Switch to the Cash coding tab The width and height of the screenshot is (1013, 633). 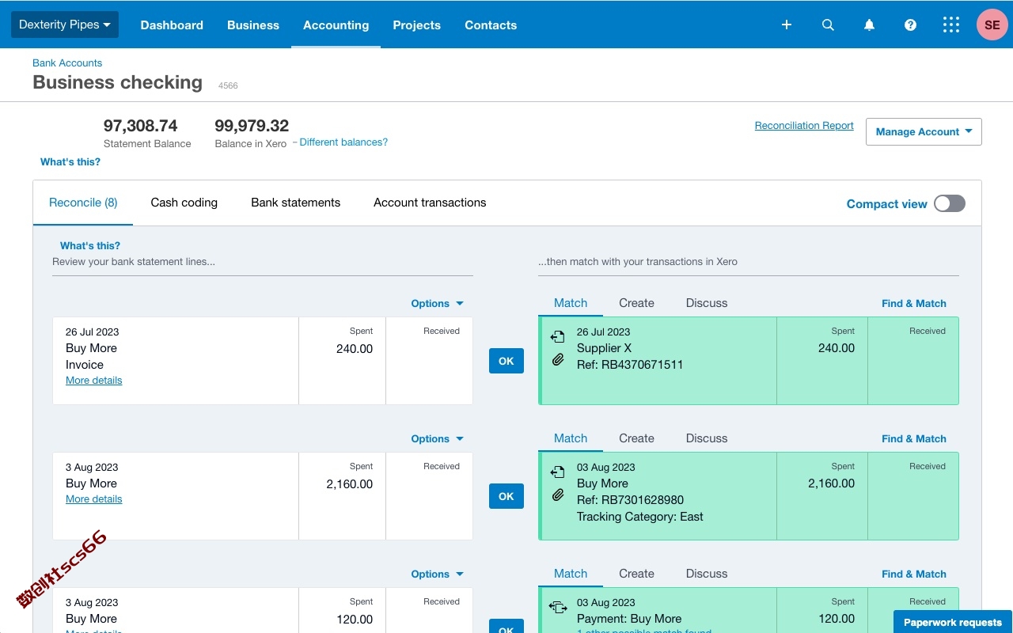coord(184,203)
